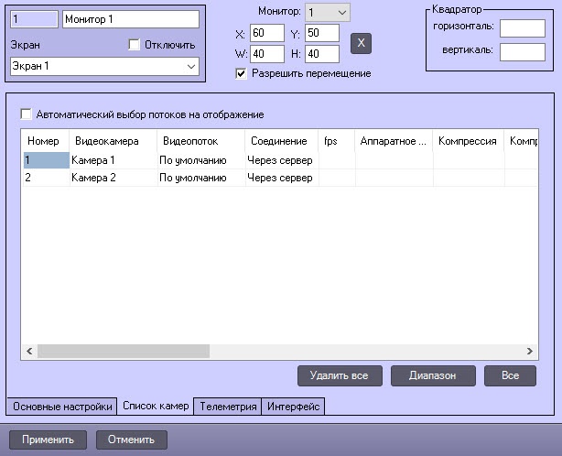Click the Отменить button
The width and height of the screenshot is (562, 456).
tap(131, 440)
